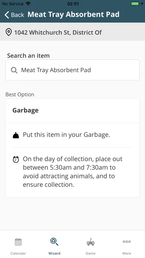Focus the Meat Tray Absorbent Pad search field
The height and width of the screenshot is (258, 145).
(72, 70)
